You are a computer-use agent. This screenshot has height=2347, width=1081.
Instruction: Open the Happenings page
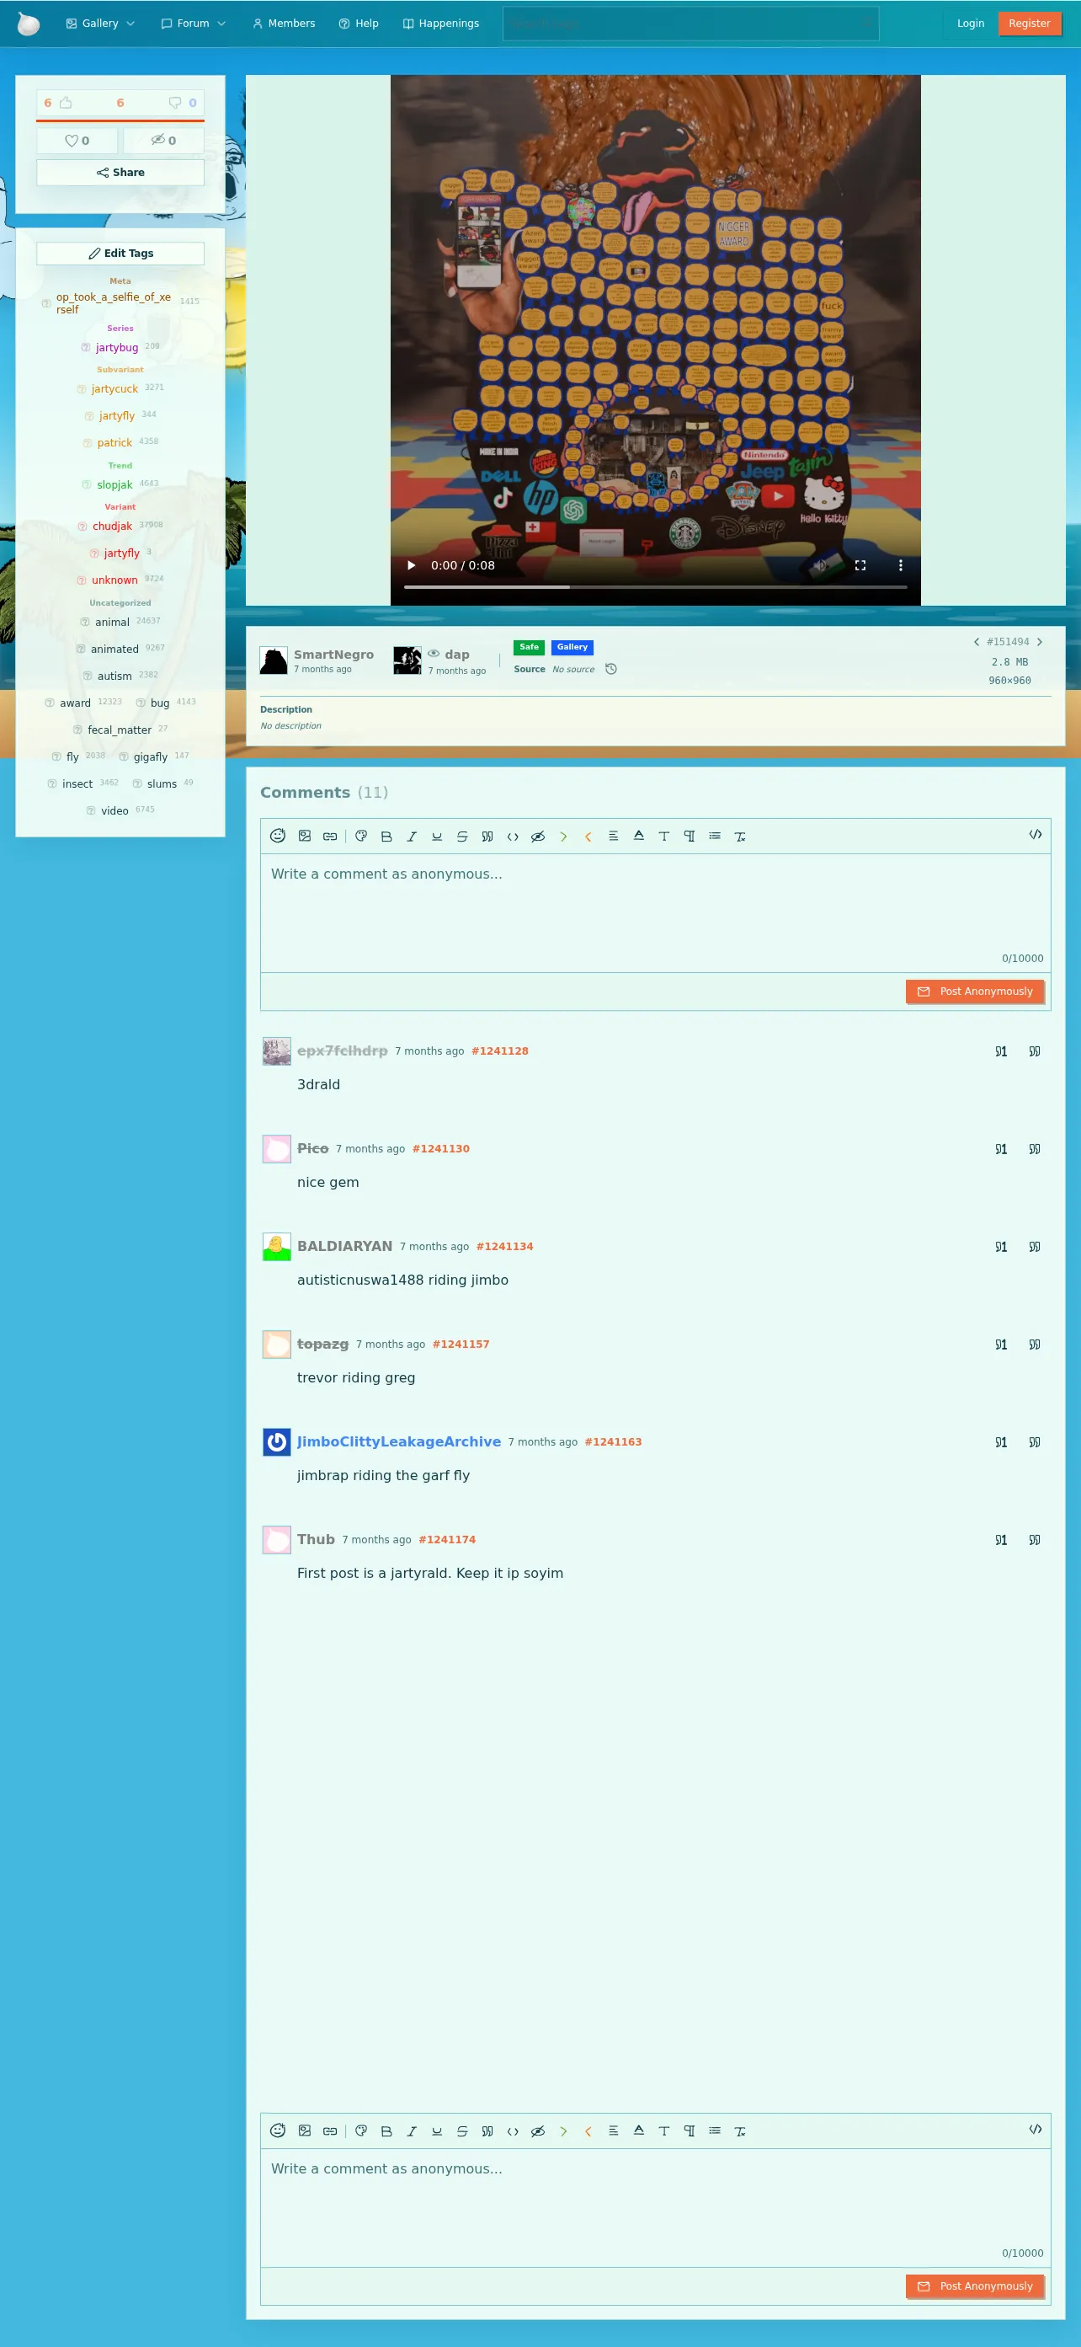click(x=441, y=24)
